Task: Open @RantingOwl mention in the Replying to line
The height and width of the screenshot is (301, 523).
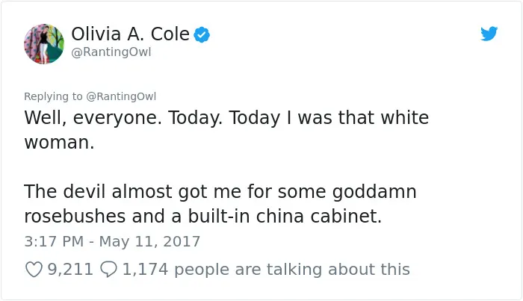Action: (x=121, y=96)
